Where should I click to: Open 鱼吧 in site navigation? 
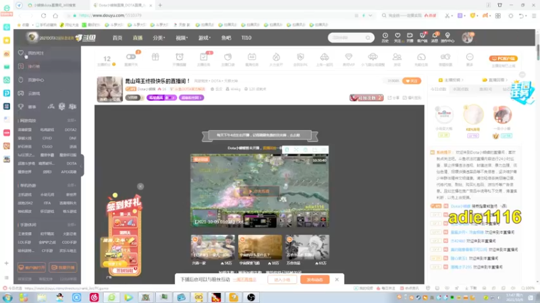point(226,38)
